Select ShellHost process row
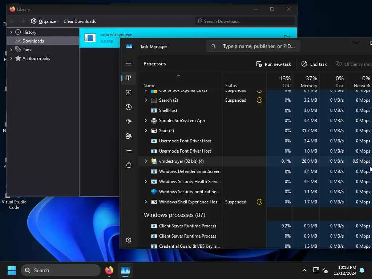Screen dimensions: 372x279 coord(255,110)
